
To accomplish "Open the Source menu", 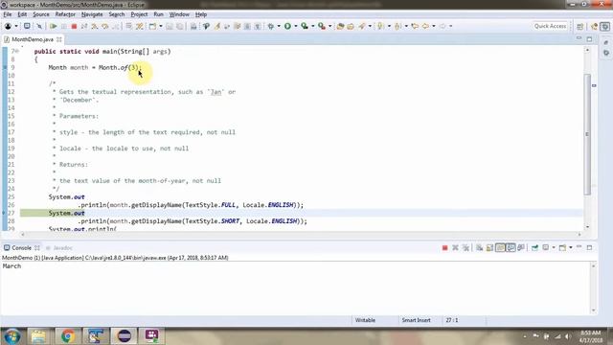I will click(41, 14).
